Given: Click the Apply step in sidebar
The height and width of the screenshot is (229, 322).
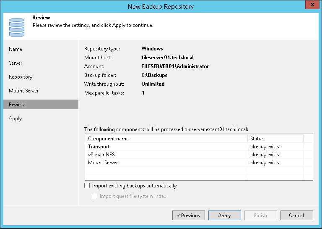Looking at the screenshot, I should tap(16, 118).
